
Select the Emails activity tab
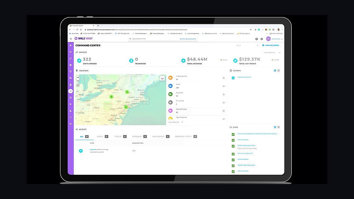102,136
